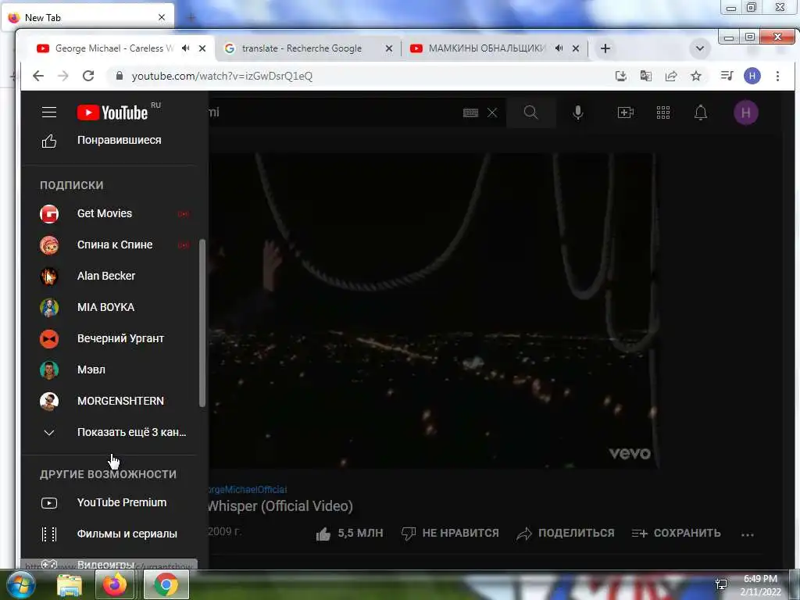Screen dimensions: 800x600
Task: Click install app icon in address bar
Action: point(621,76)
